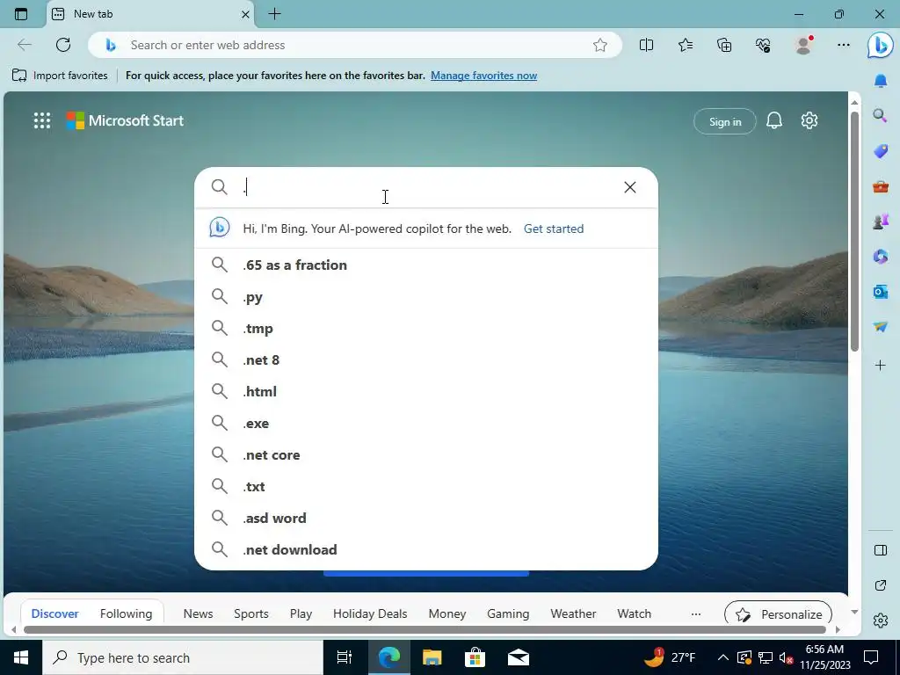Open page settings gear

tap(809, 120)
